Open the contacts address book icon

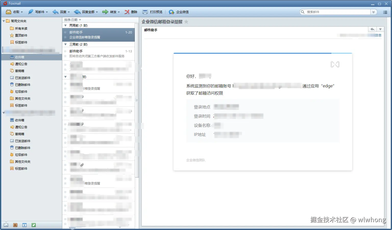15,225
